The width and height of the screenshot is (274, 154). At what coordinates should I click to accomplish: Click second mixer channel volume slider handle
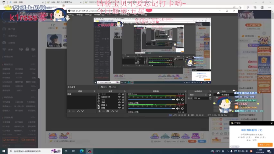[173, 108]
